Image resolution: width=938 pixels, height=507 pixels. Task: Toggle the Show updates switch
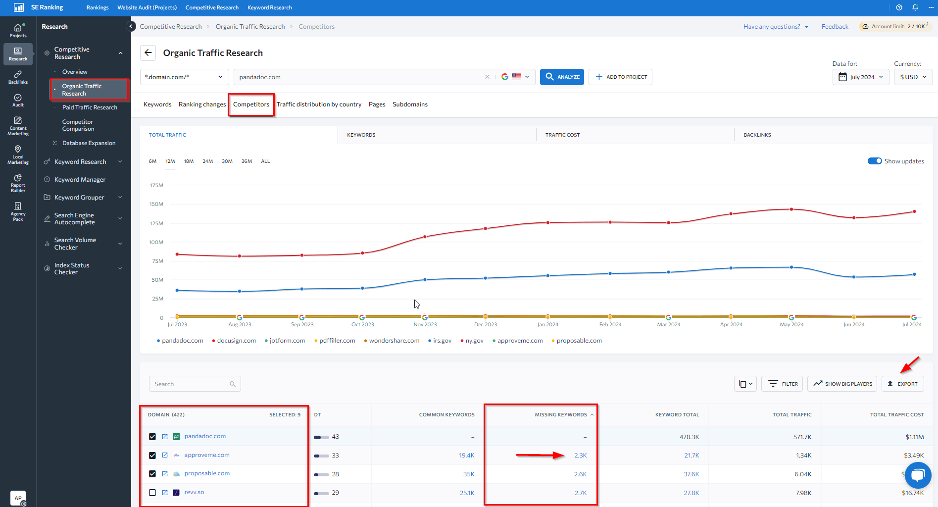[x=875, y=161]
